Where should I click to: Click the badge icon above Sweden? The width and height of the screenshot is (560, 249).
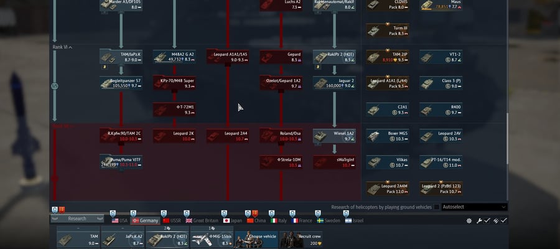point(318,214)
